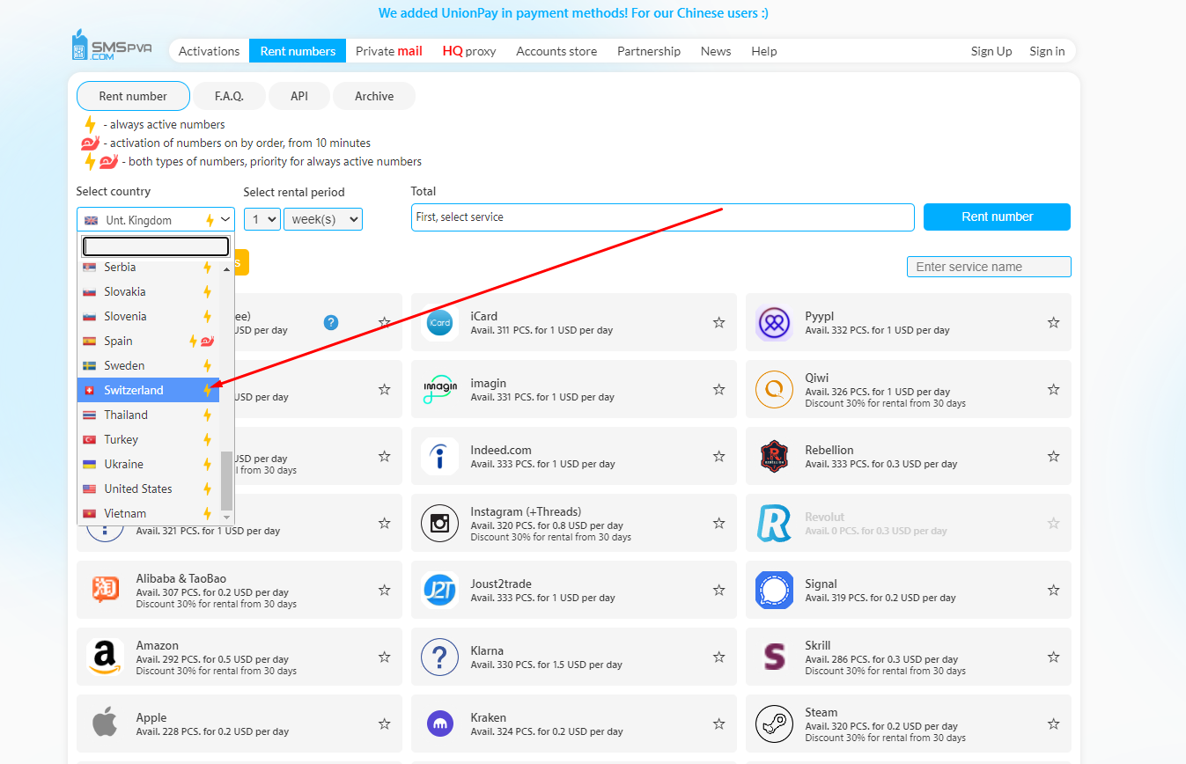Viewport: 1186px width, 764px height.
Task: Click the country dropdown search box
Action: tap(156, 246)
